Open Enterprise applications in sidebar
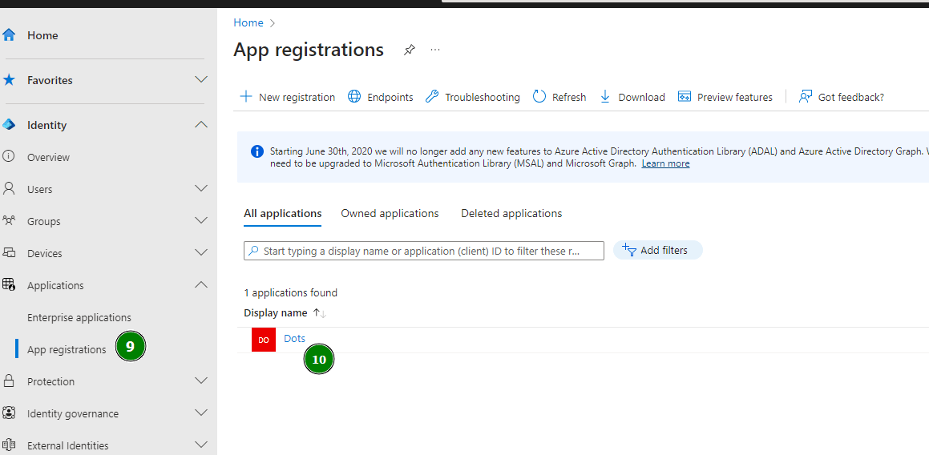The height and width of the screenshot is (455, 929). pos(79,317)
